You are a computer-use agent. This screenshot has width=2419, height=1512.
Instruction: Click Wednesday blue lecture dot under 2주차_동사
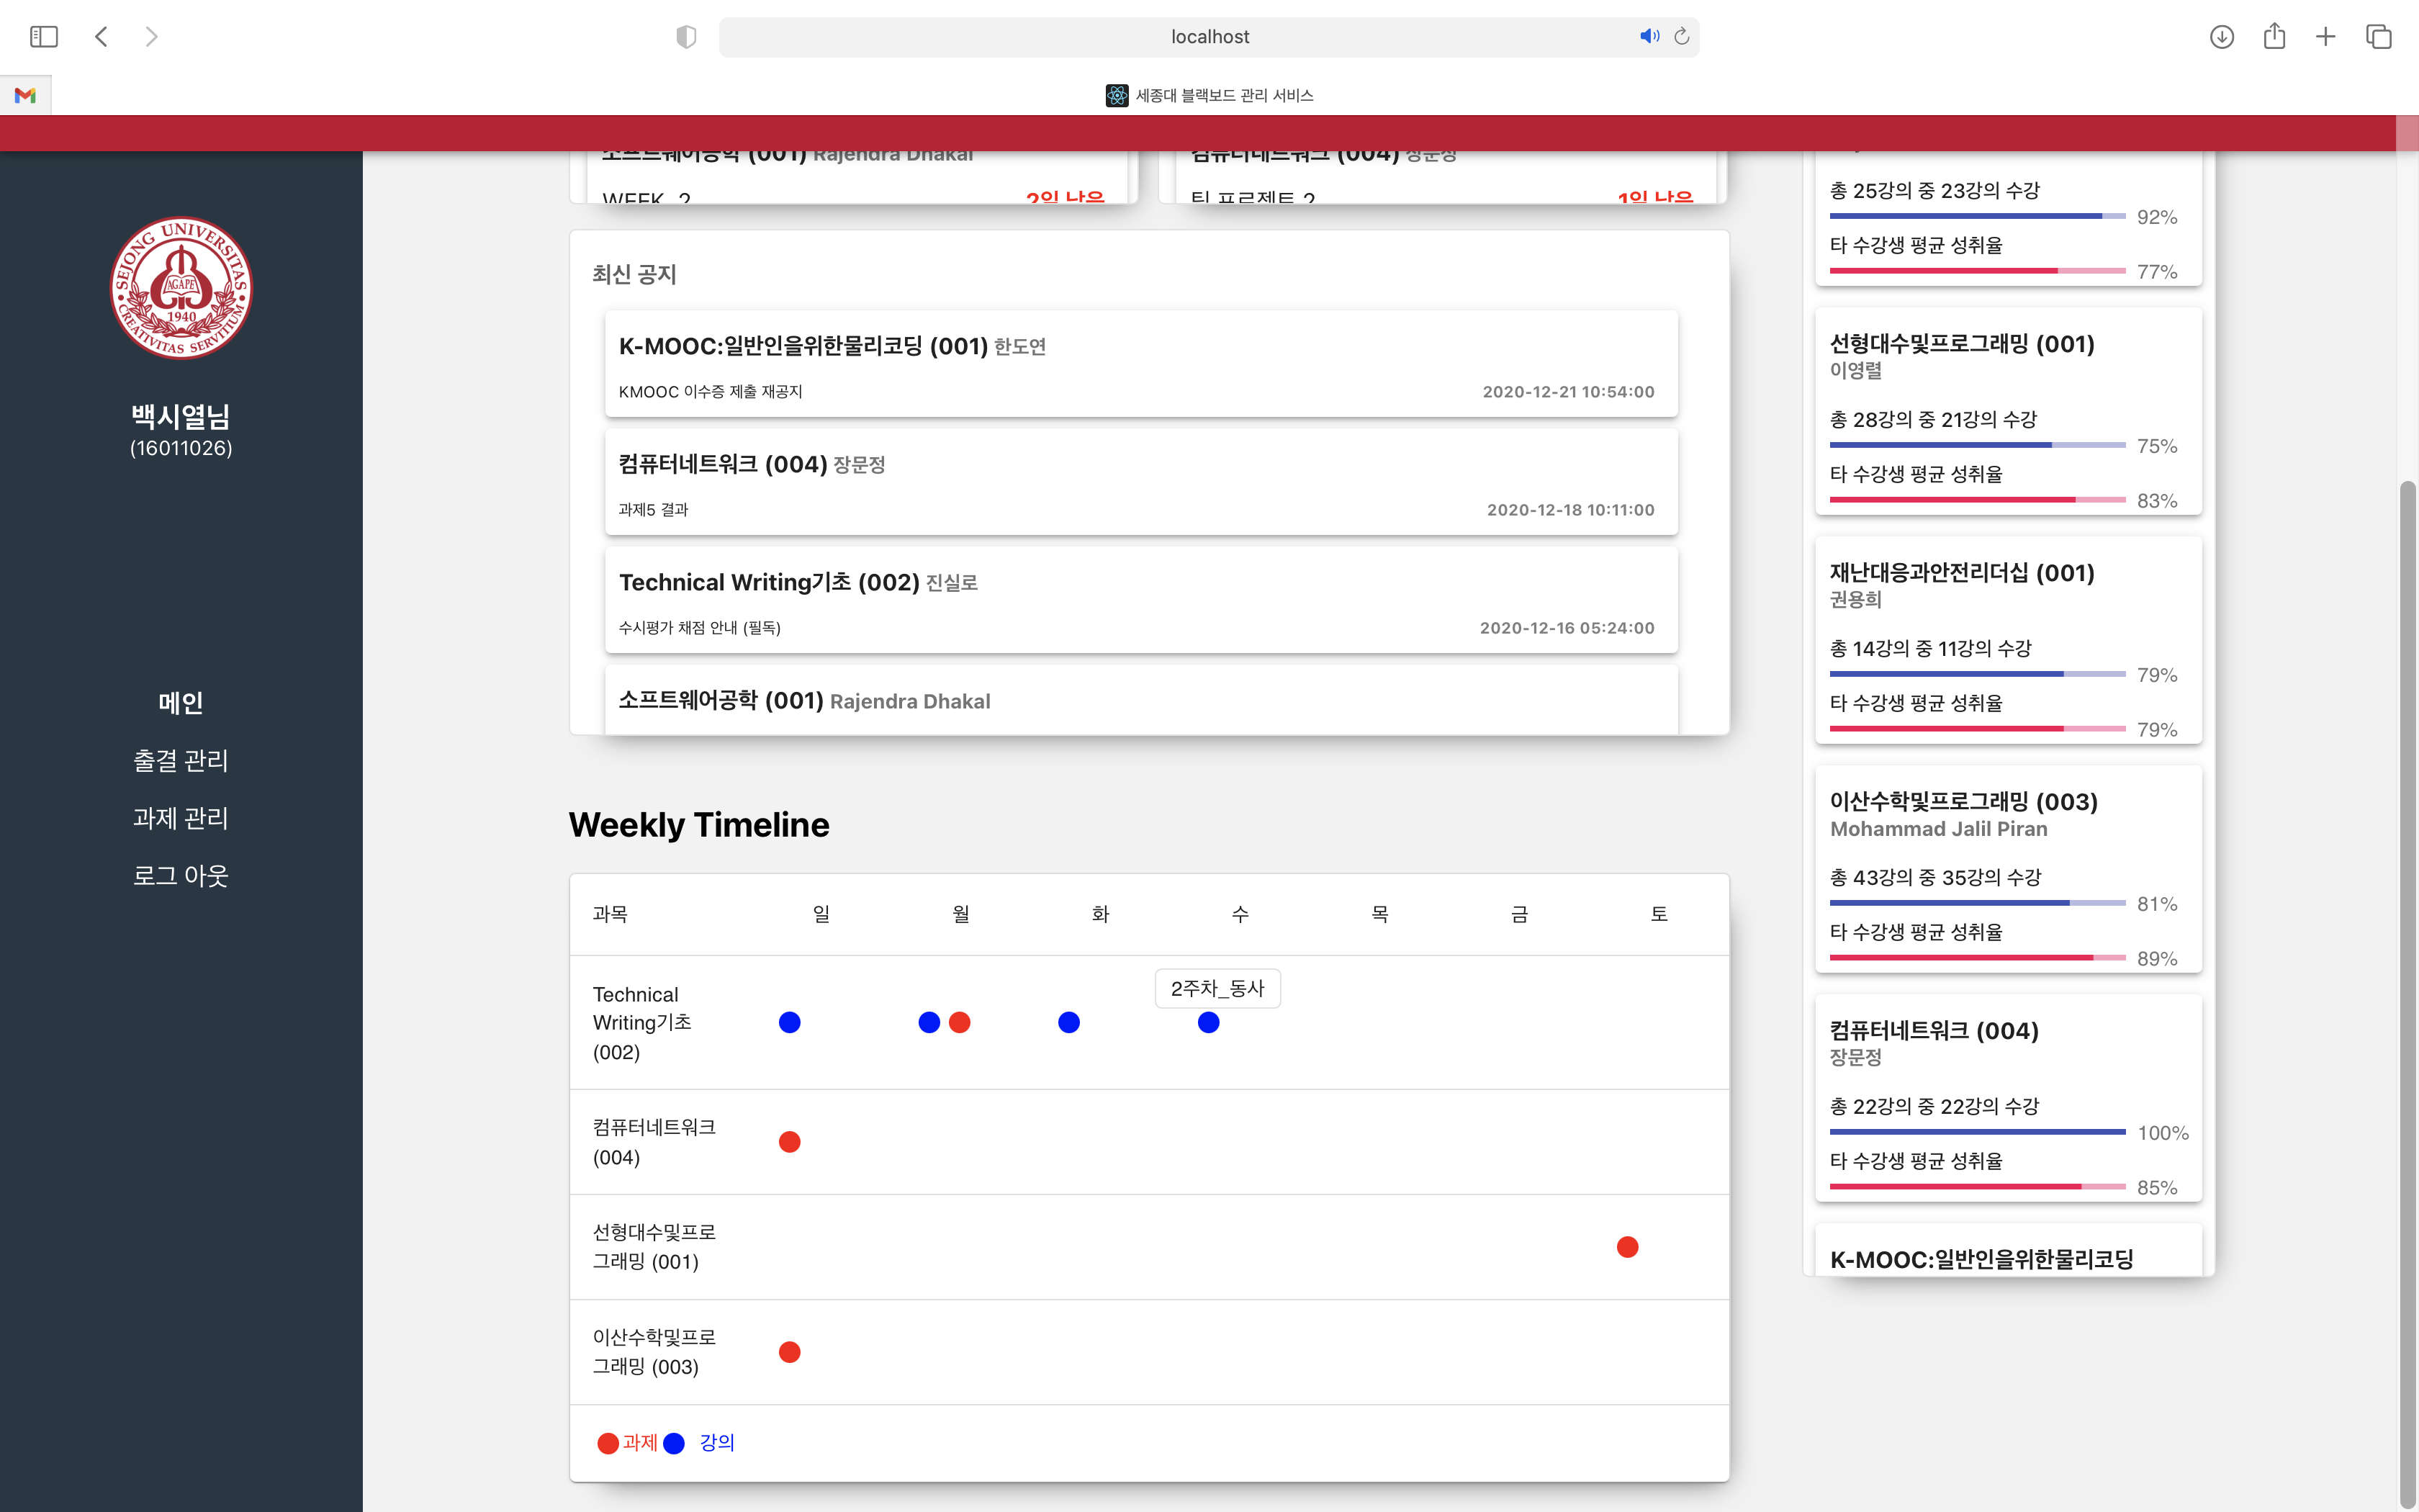click(x=1209, y=1022)
